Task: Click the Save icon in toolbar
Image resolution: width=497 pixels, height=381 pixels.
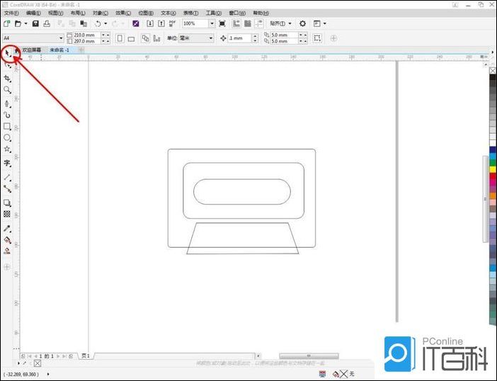Action: pos(35,23)
